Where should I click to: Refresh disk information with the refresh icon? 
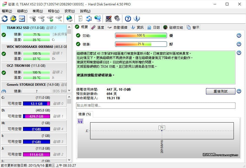[x=4, y=19]
